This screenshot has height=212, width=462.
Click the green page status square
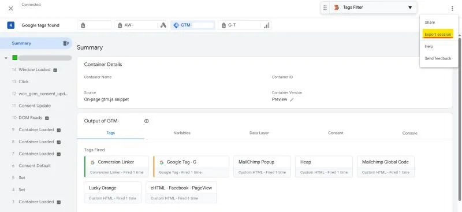click(15, 58)
